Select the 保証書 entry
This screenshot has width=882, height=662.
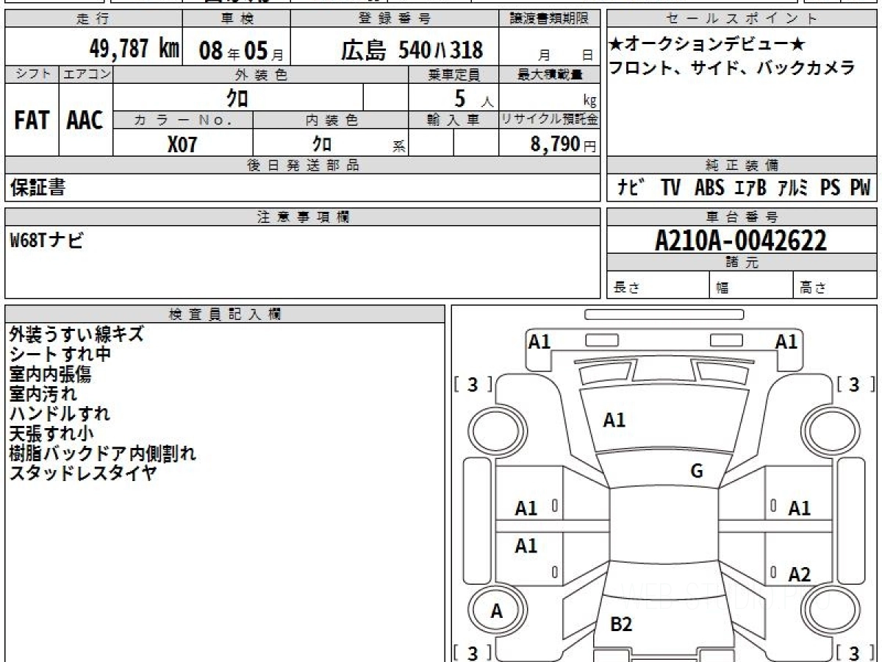tap(38, 188)
